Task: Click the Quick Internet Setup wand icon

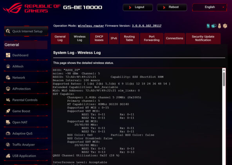Action: [x=8, y=31]
